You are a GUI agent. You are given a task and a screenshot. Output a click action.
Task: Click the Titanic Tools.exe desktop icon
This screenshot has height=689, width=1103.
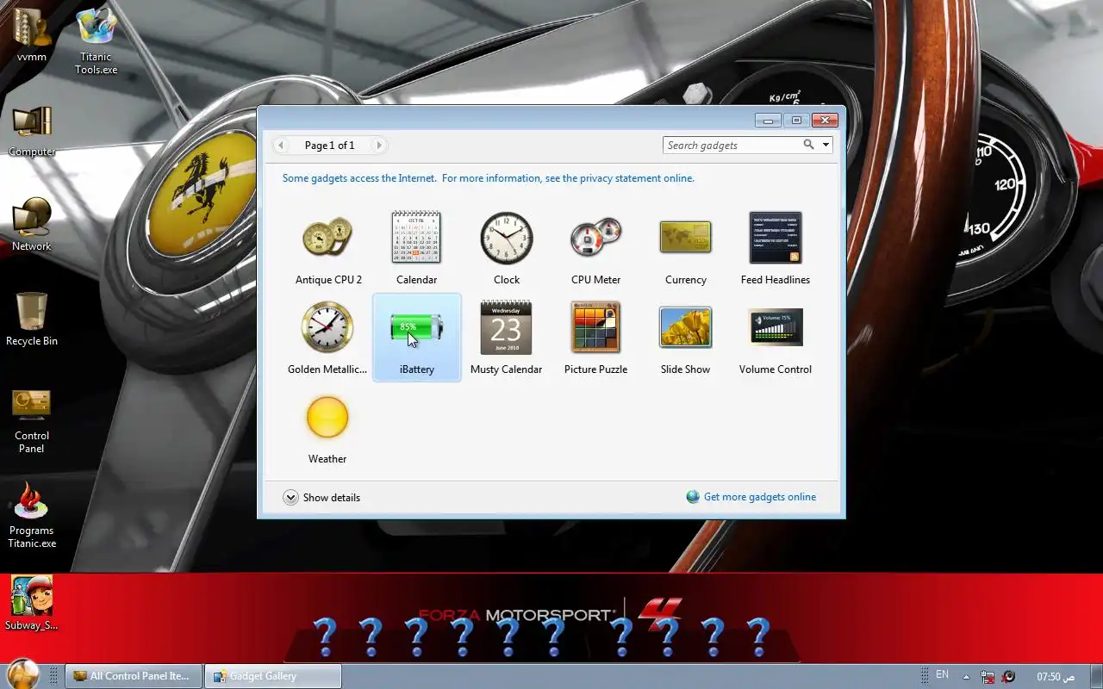[x=97, y=41]
